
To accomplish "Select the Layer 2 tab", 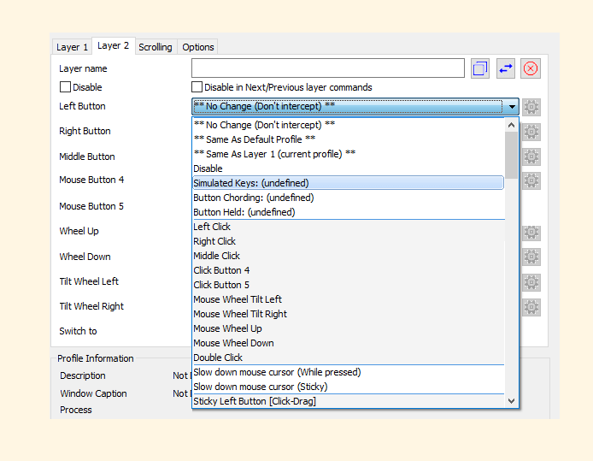I will 113,46.
